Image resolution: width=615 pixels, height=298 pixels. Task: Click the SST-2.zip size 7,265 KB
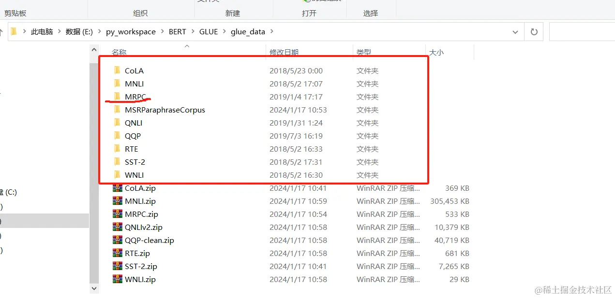point(454,266)
